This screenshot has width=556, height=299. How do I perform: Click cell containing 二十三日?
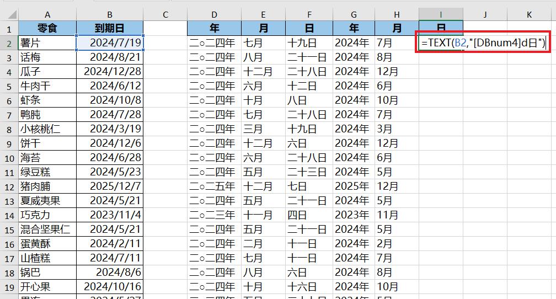[309, 172]
